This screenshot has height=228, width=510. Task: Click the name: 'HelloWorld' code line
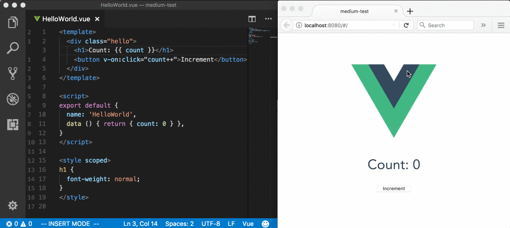[x=101, y=115]
